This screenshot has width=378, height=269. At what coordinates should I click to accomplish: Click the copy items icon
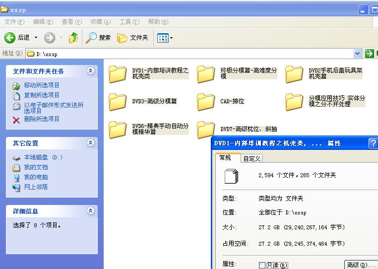pos(16,96)
